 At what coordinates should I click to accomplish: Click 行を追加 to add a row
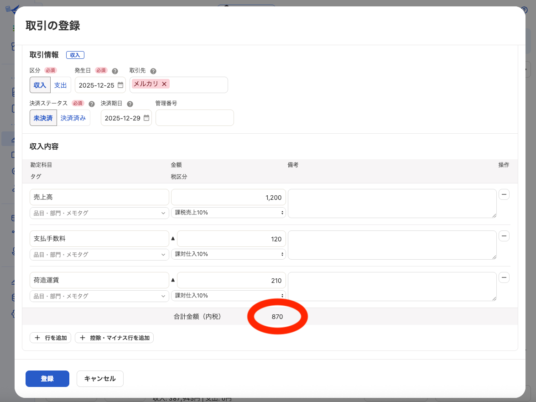[x=50, y=338]
